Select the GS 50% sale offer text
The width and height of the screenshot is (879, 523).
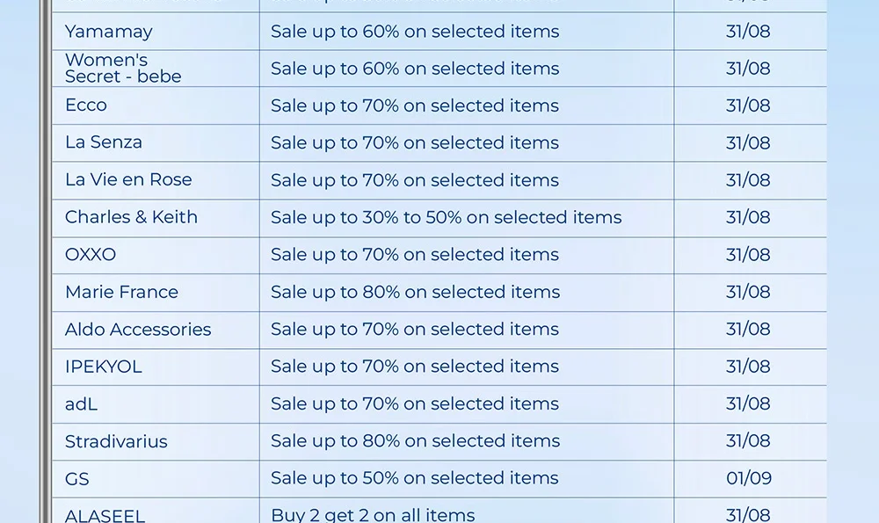[414, 479]
